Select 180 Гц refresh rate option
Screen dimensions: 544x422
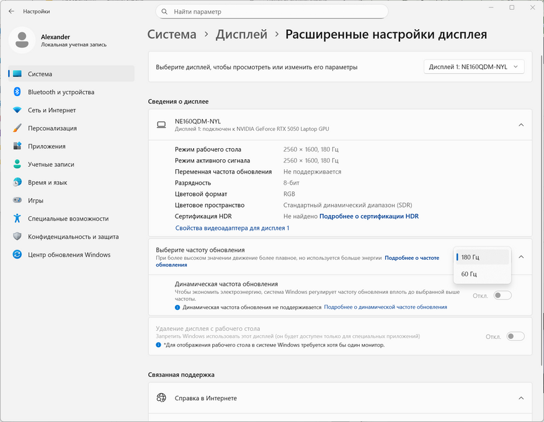(x=470, y=257)
